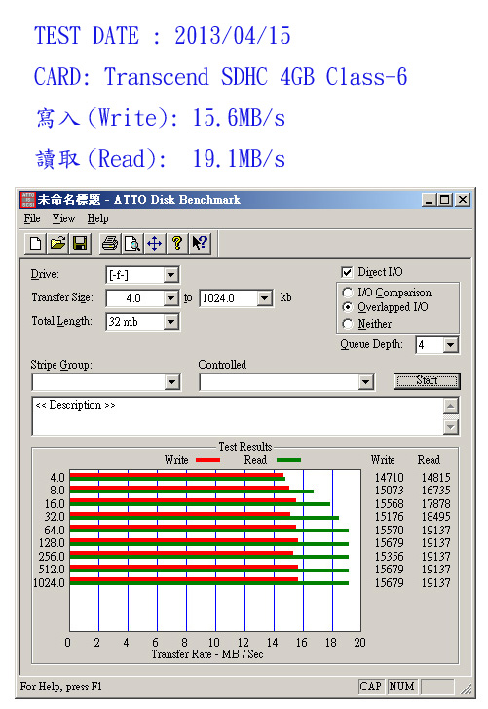
Task: Click the Open folder toolbar icon
Action: [57, 243]
